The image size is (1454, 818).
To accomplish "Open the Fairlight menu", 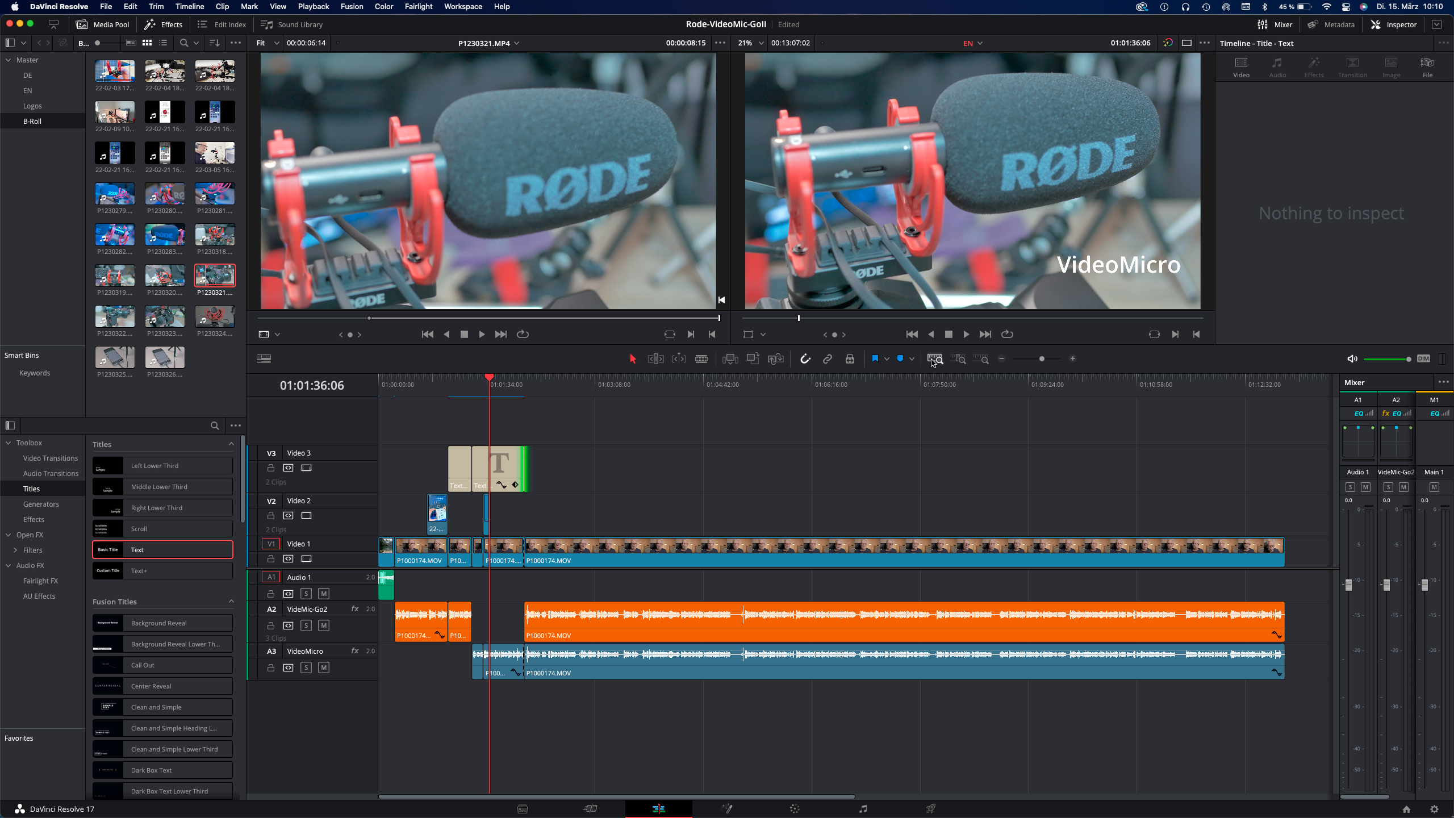I will 419,7.
